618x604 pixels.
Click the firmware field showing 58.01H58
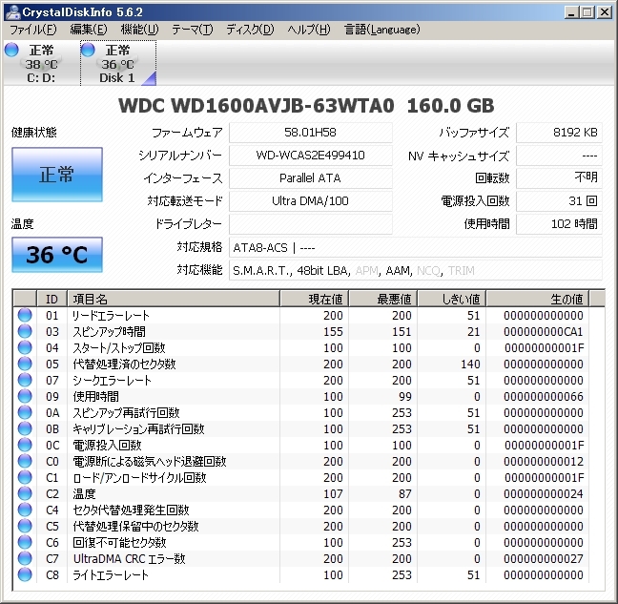pyautogui.click(x=310, y=133)
